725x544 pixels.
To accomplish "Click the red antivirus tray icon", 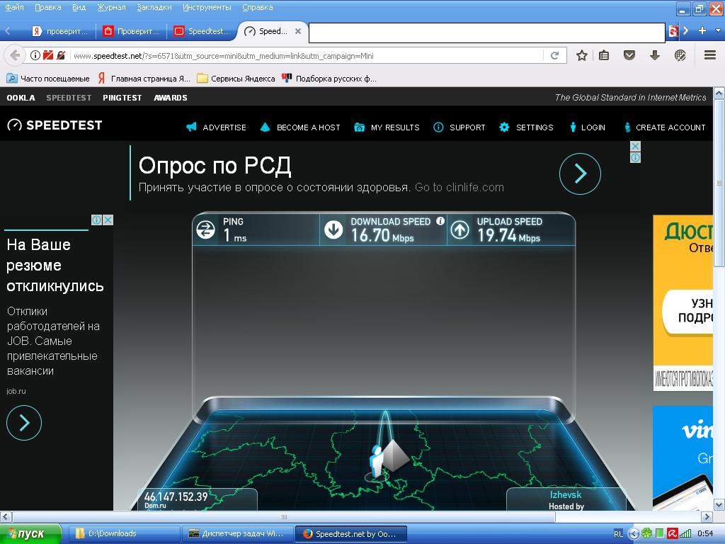I will tap(673, 534).
